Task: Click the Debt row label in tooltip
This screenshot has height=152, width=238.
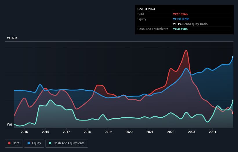Action: 141,14
